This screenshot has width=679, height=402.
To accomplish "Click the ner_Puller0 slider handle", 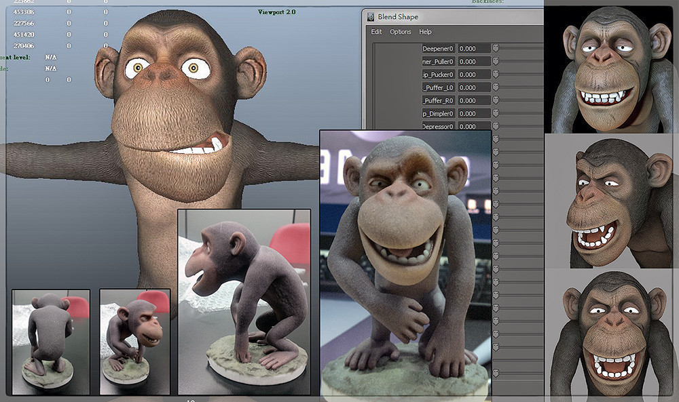I will click(x=496, y=62).
